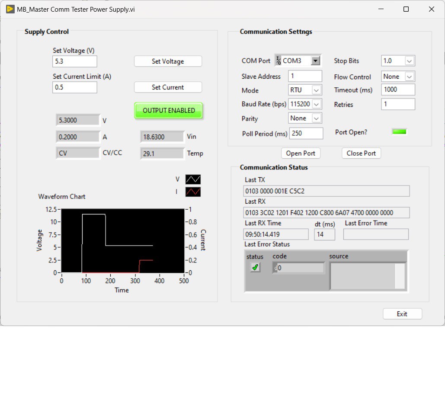
Task: Click the Set Voltage (V) input field
Action: [x=75, y=61]
